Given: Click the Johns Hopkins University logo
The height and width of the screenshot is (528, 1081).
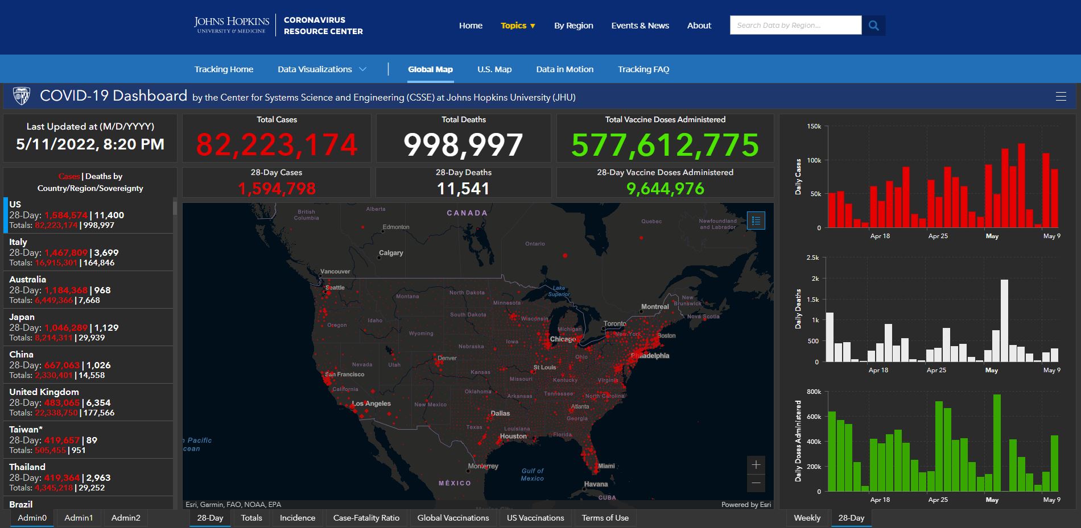Looking at the screenshot, I should pos(232,25).
